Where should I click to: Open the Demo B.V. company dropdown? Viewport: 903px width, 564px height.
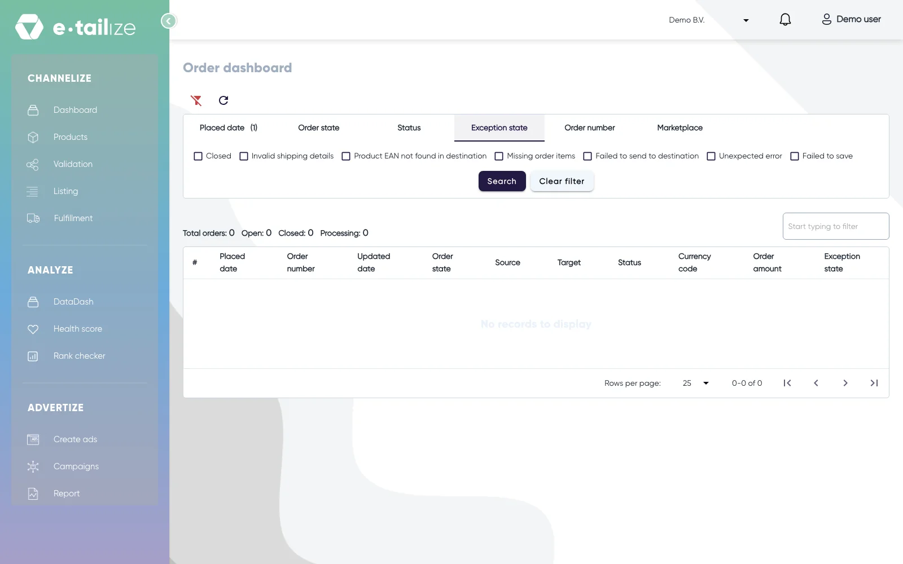point(709,20)
